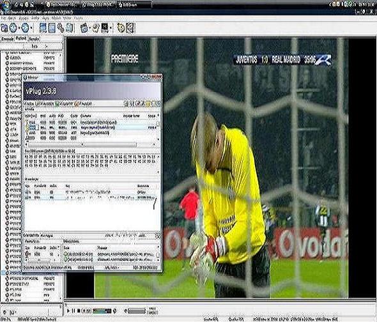Click the chain-link icon in the toolbar
377x322 pixels.
click(61, 28)
